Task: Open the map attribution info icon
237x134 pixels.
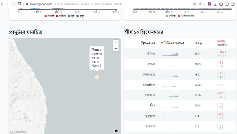Action: click(x=116, y=131)
